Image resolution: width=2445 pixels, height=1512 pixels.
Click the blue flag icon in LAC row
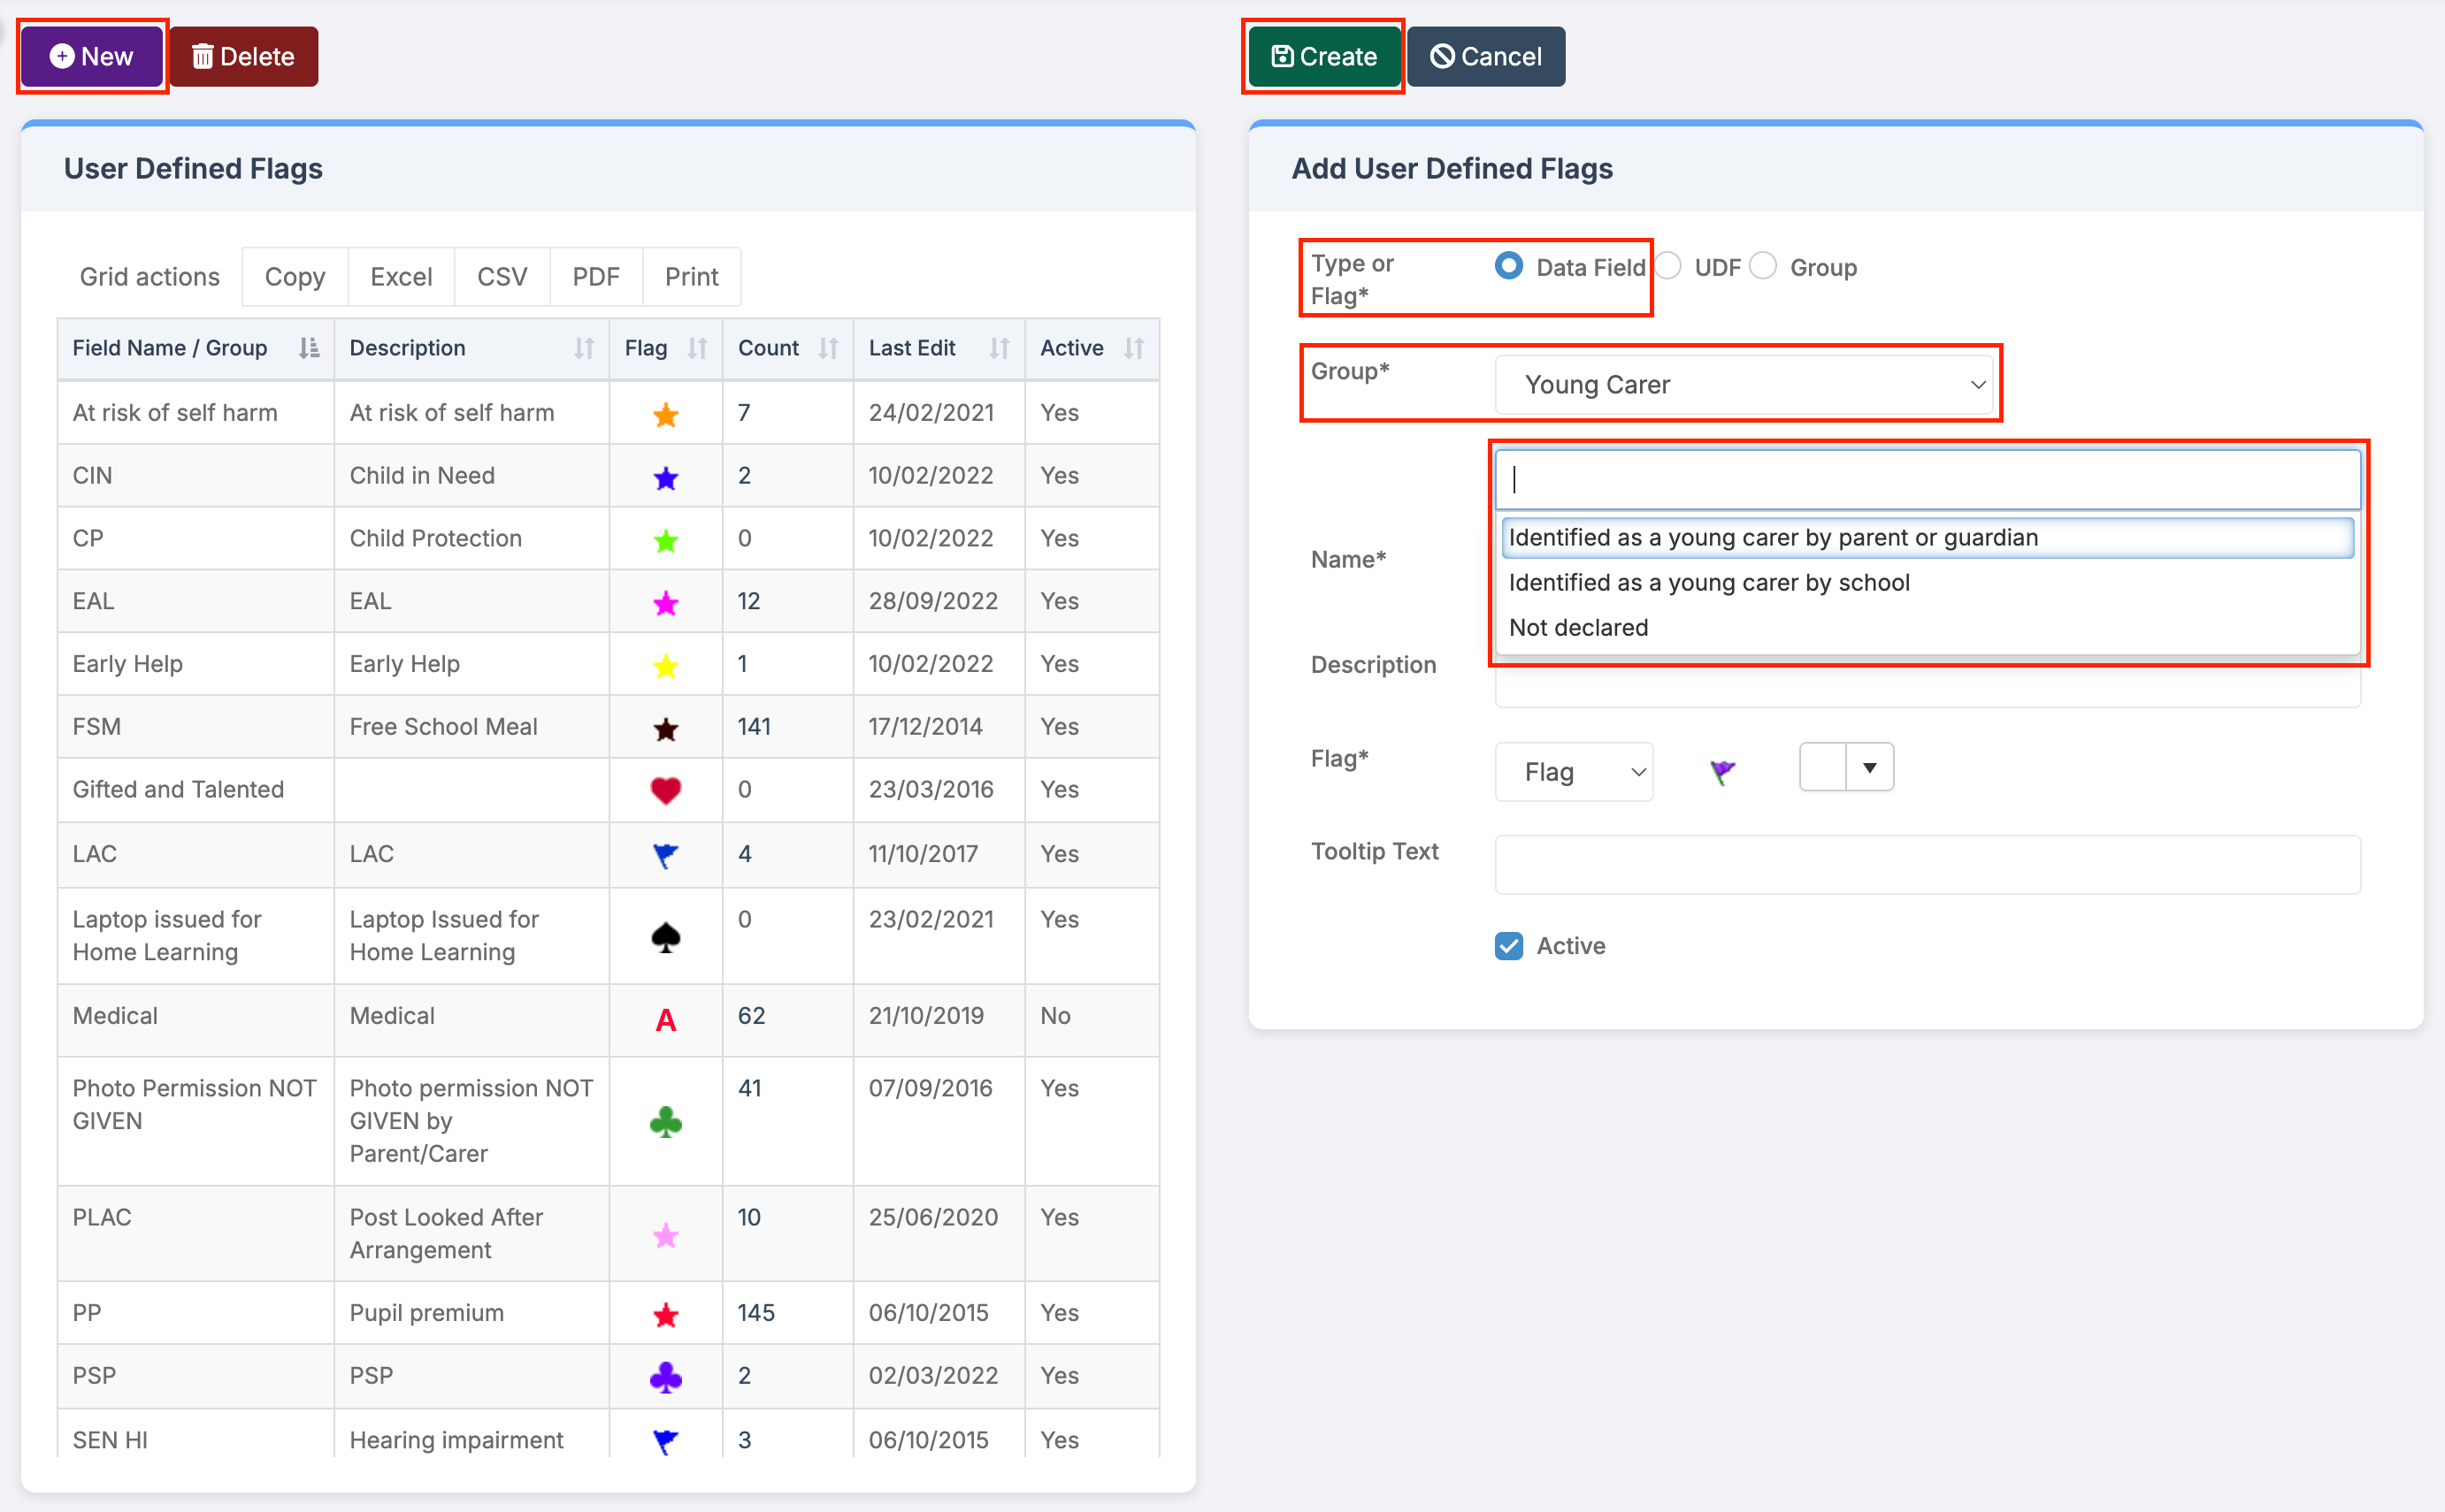(x=665, y=855)
